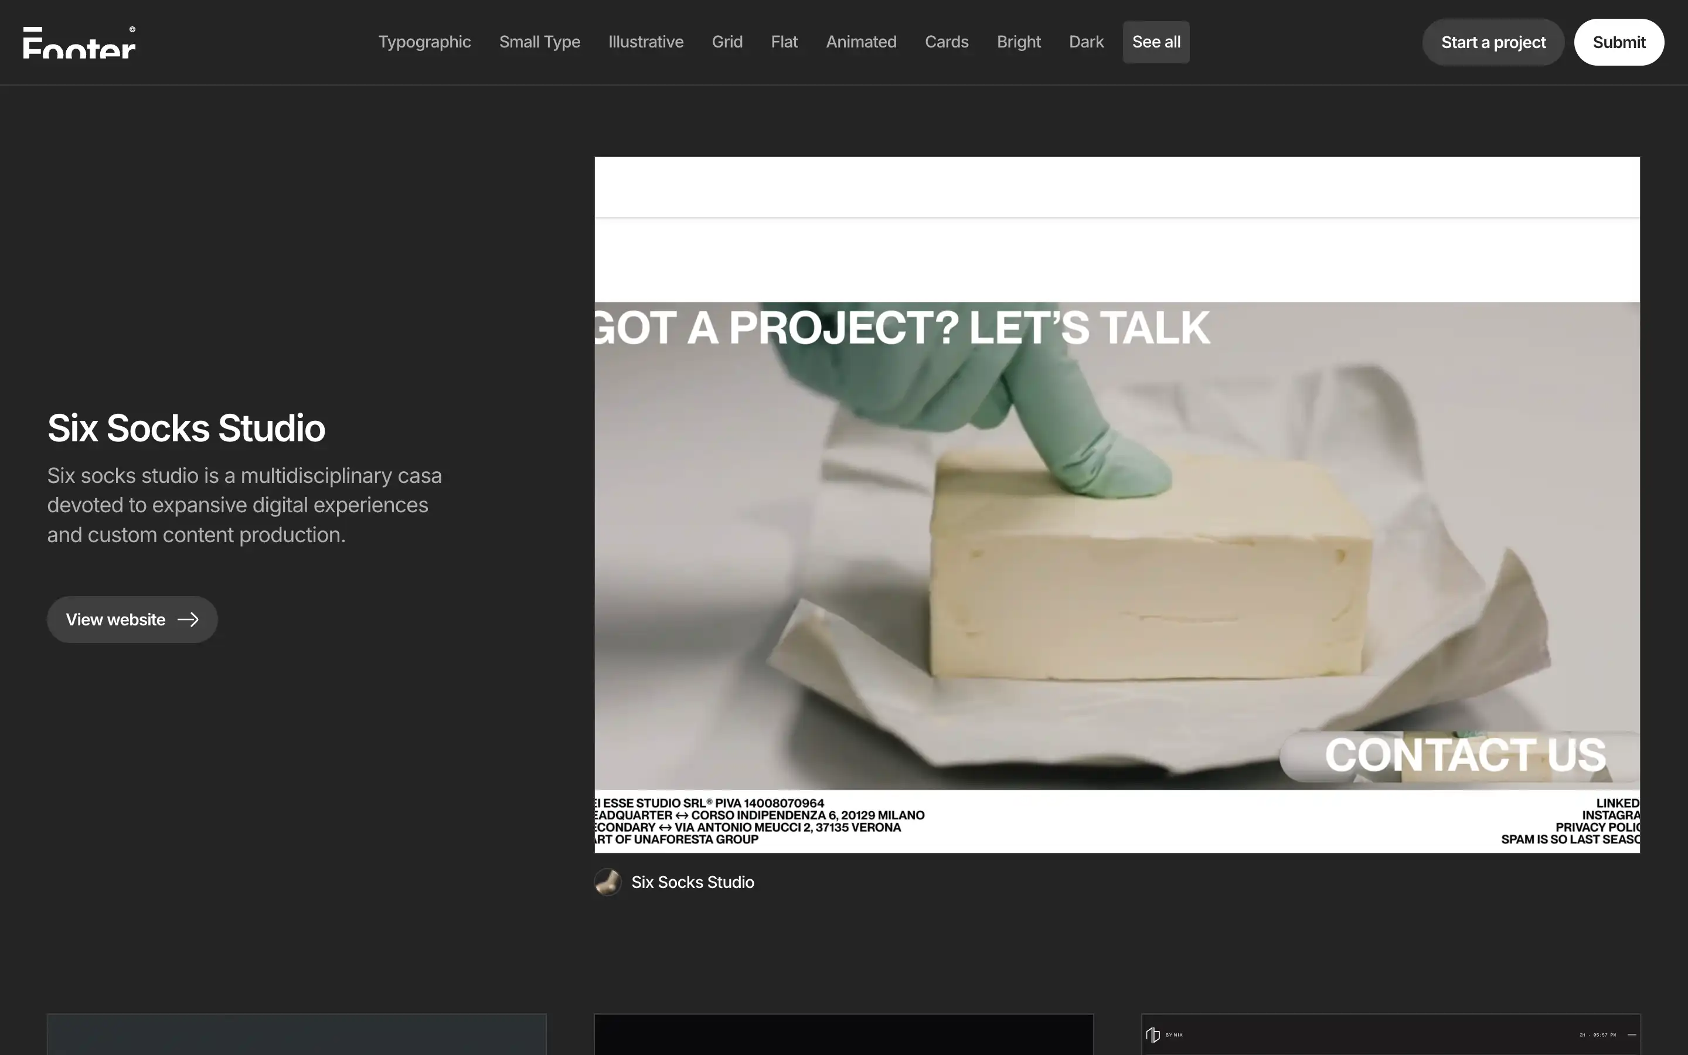Click the NIK logo in the bottom-right thumbnail
Image resolution: width=1688 pixels, height=1055 pixels.
1152,1034
